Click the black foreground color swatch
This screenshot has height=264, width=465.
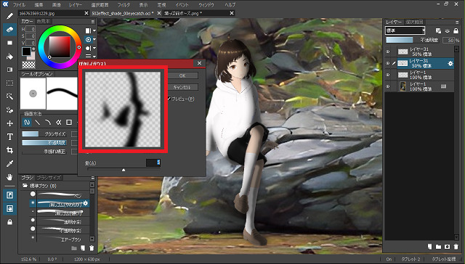[26, 51]
